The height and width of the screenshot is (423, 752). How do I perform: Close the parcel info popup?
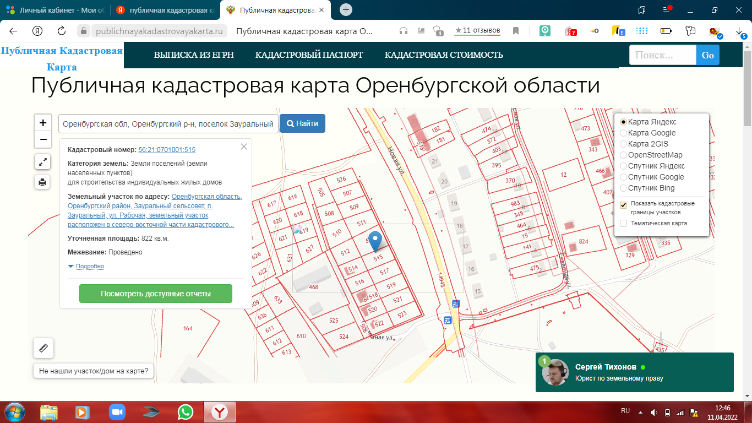point(244,147)
